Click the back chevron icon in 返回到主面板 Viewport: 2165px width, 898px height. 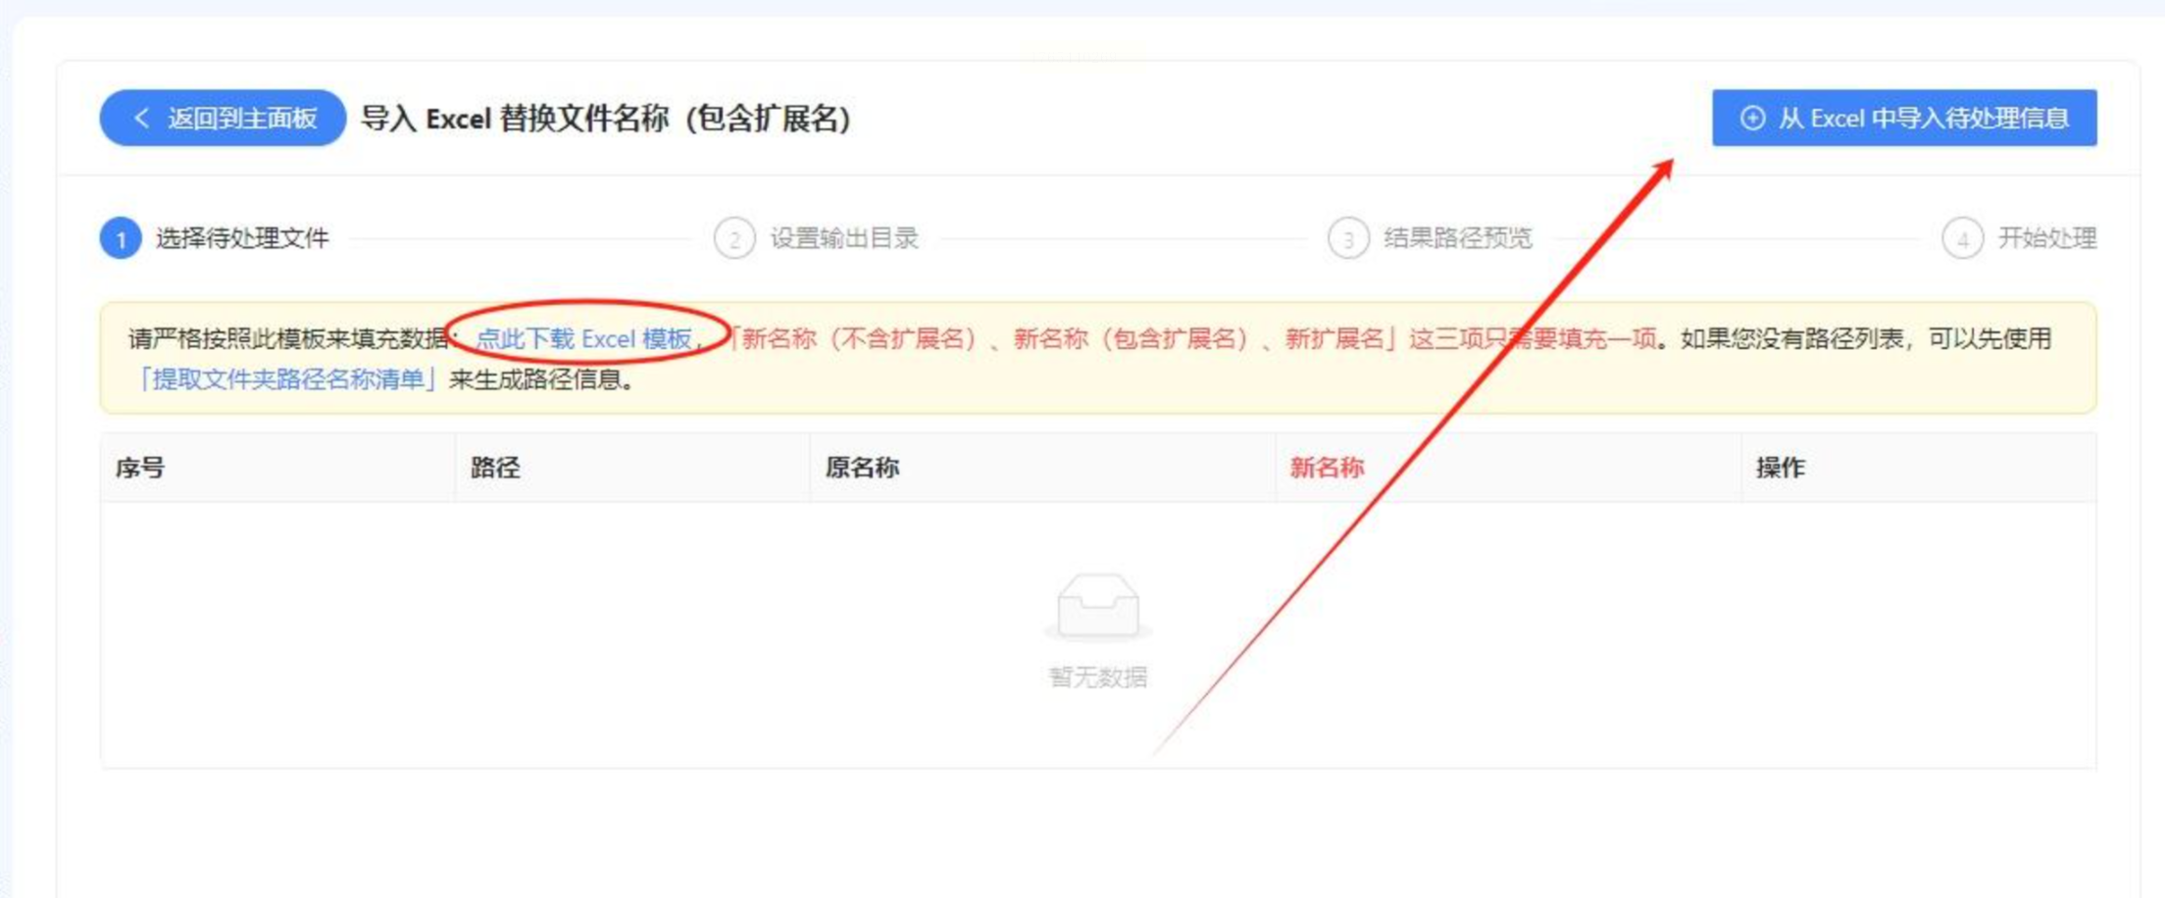point(141,119)
